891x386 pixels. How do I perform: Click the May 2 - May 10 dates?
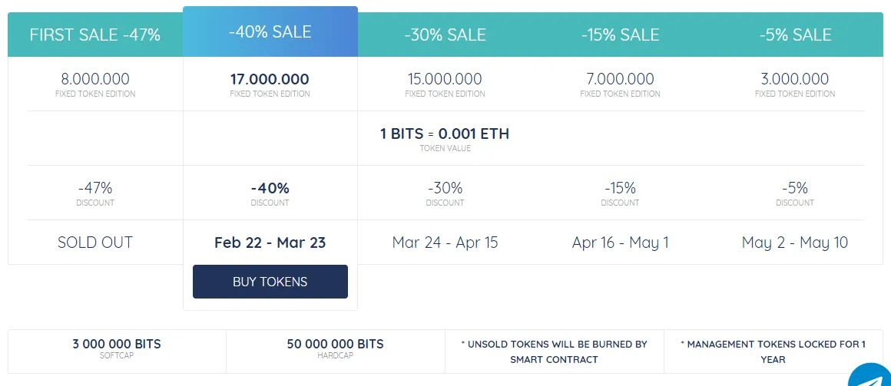[x=795, y=243]
